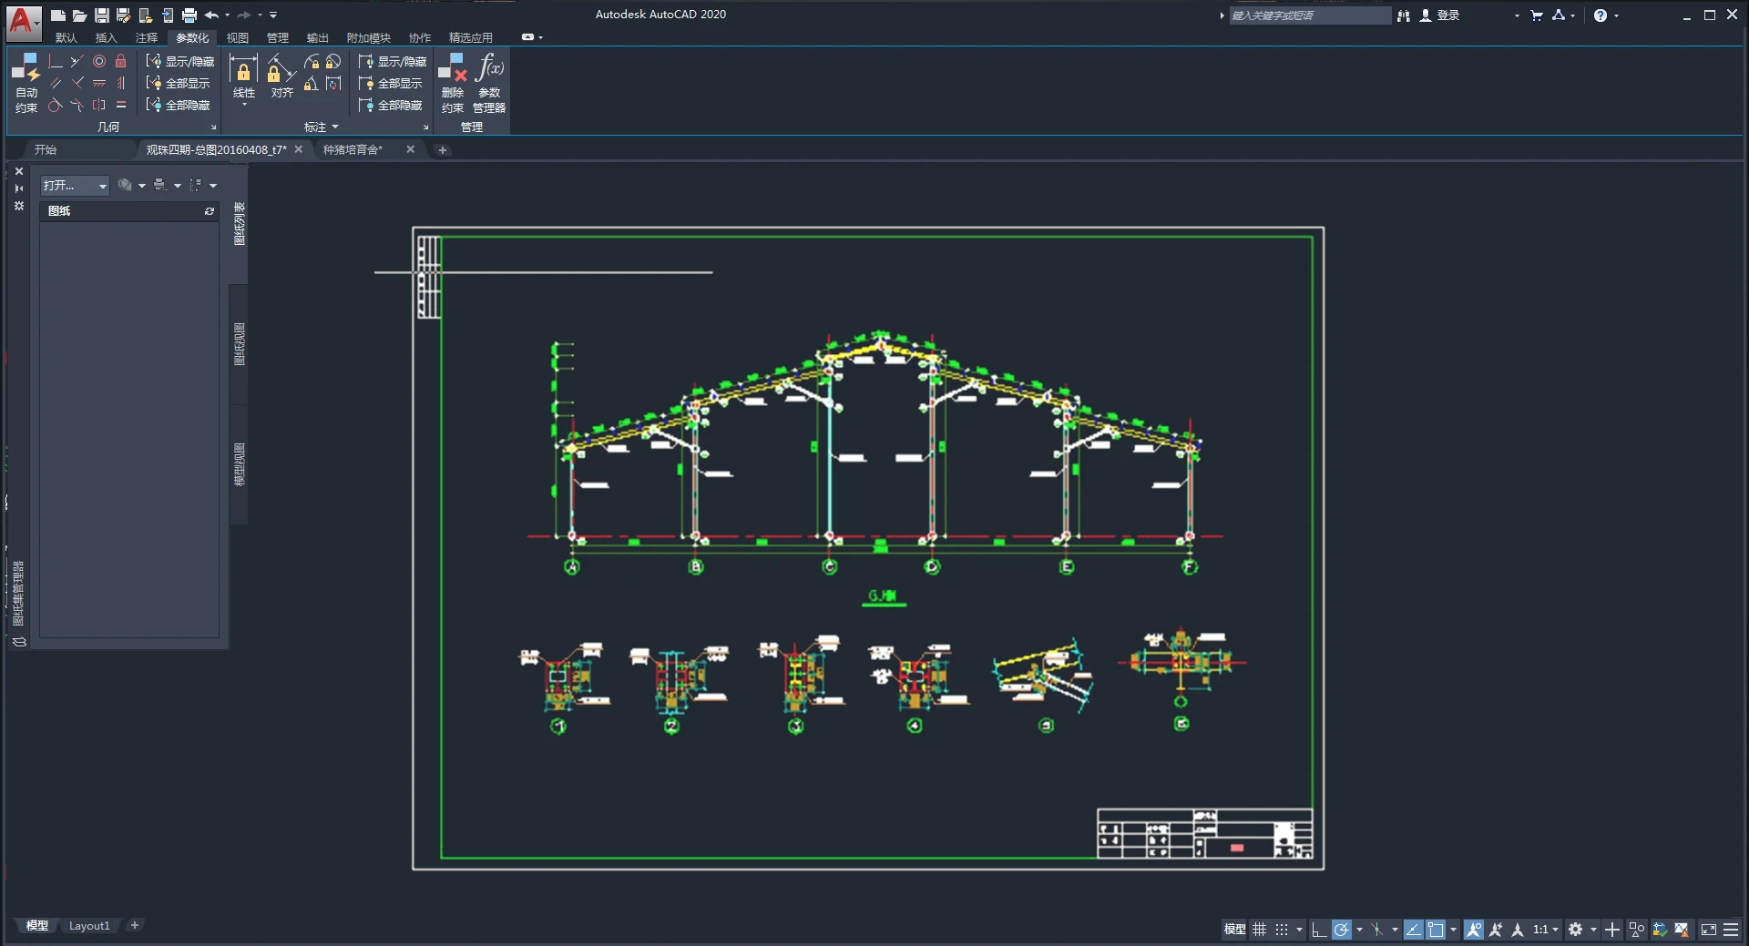Click the 自动约束 auto constrain icon
The width and height of the screenshot is (1749, 946).
tap(26, 83)
